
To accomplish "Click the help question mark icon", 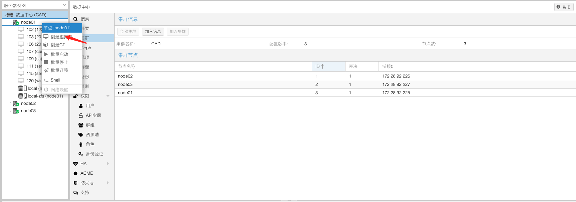I will pos(558,7).
